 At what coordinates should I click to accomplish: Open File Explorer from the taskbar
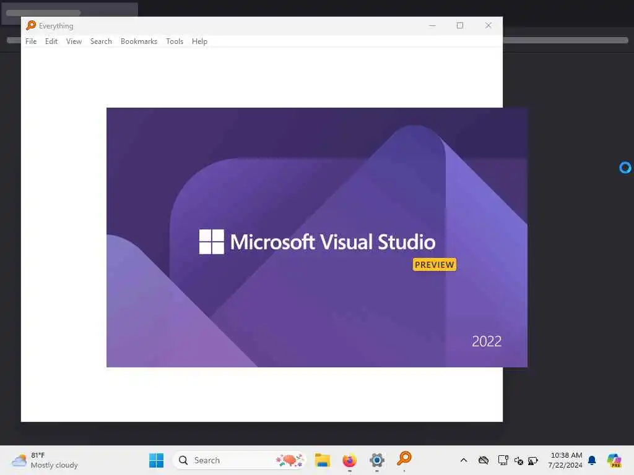pyautogui.click(x=322, y=460)
